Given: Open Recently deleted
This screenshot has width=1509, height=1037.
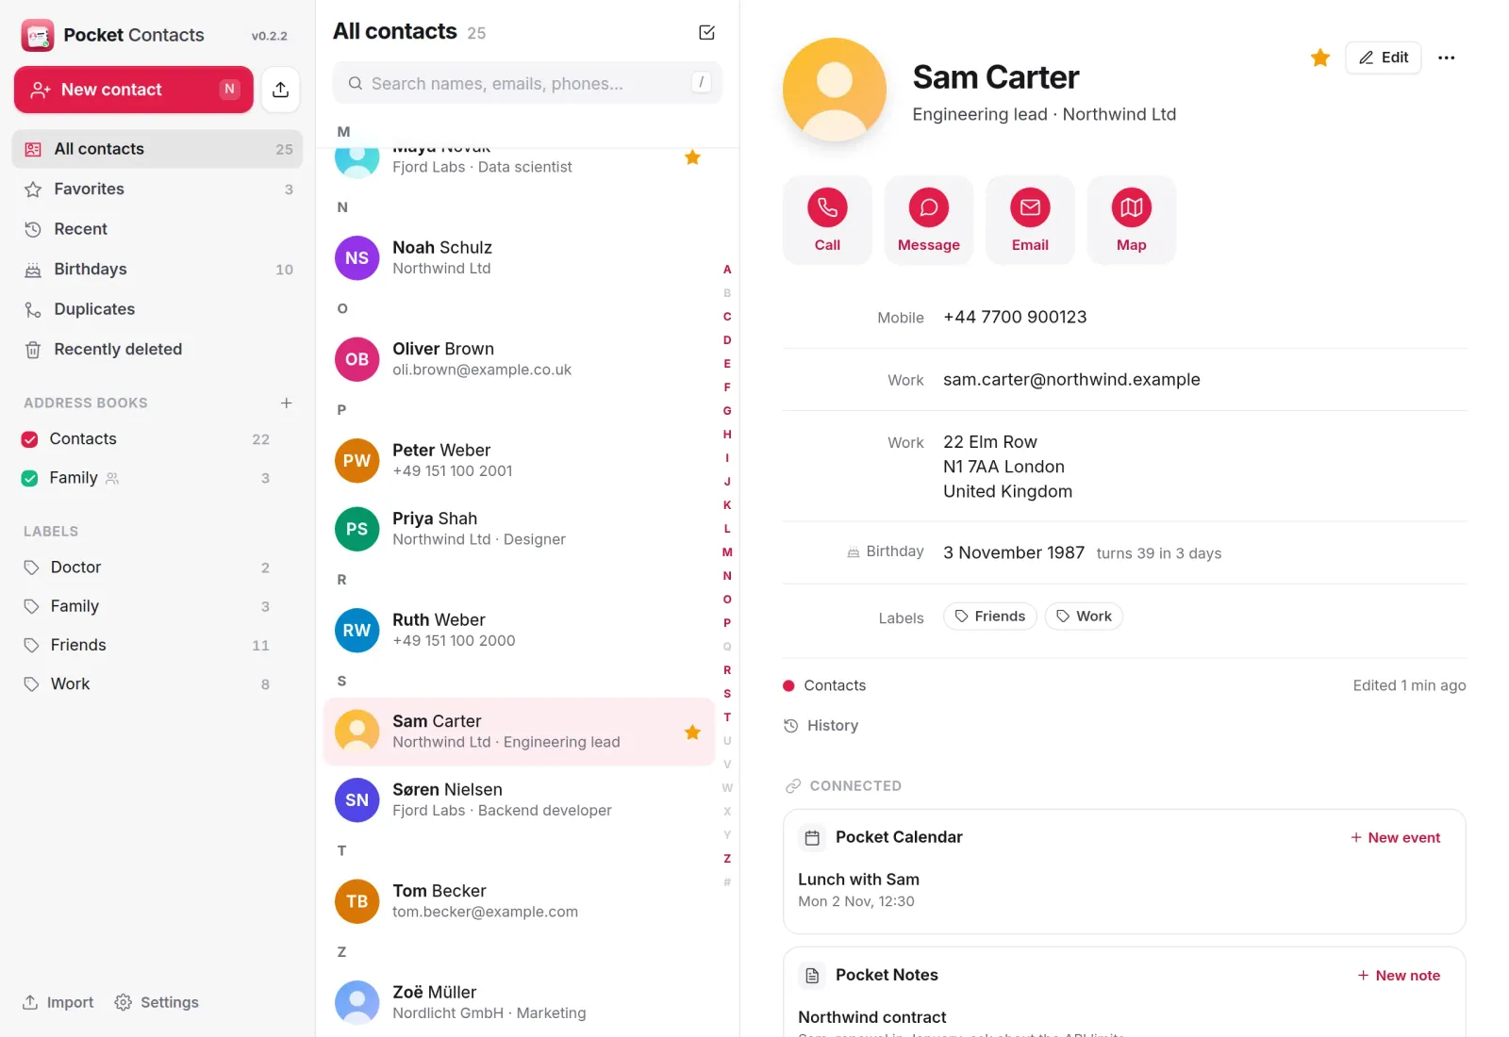Looking at the screenshot, I should 158,349.
